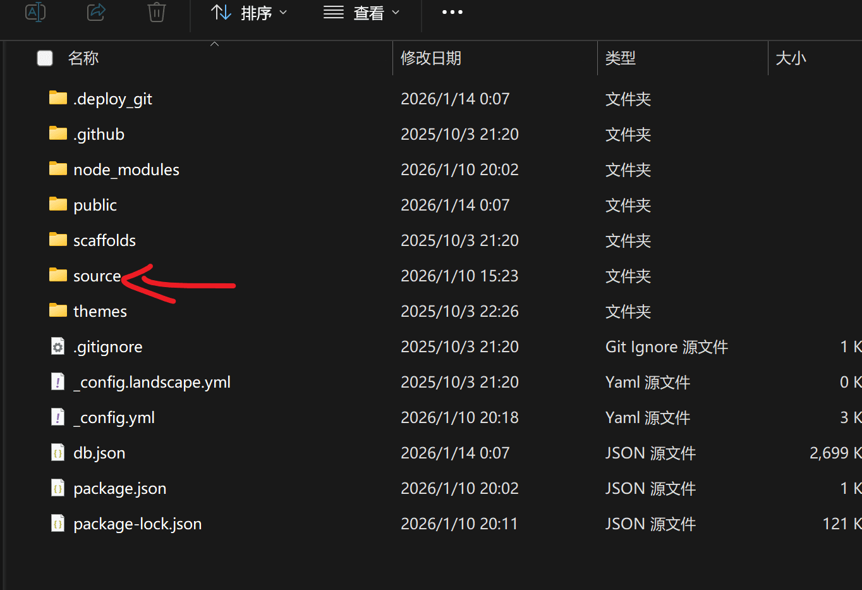Click the .gitignore file icon
The image size is (862, 590).
coord(58,347)
